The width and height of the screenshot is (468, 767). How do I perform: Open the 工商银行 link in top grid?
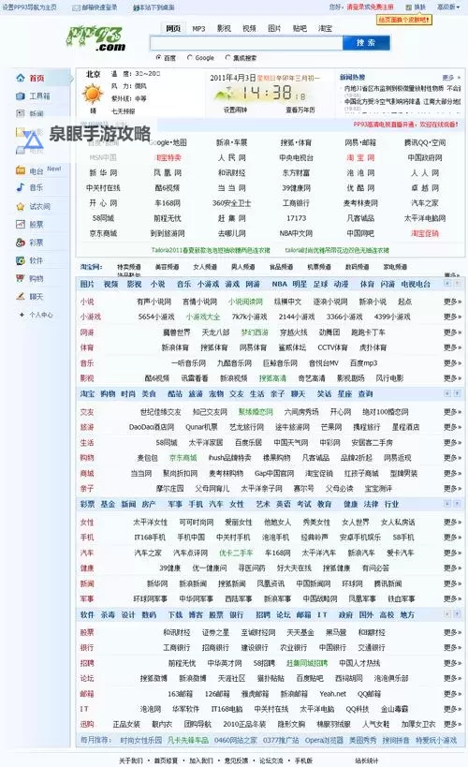[296, 202]
